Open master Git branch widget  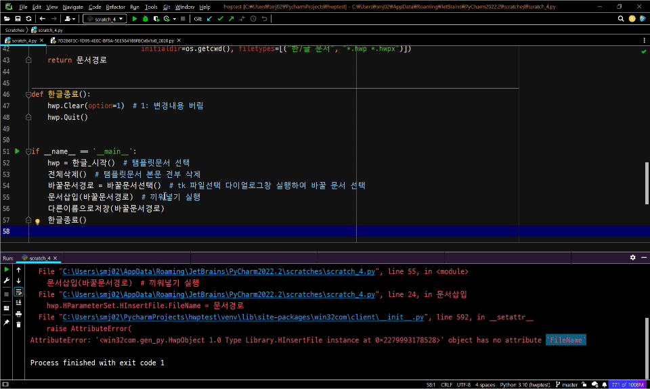tap(567, 384)
